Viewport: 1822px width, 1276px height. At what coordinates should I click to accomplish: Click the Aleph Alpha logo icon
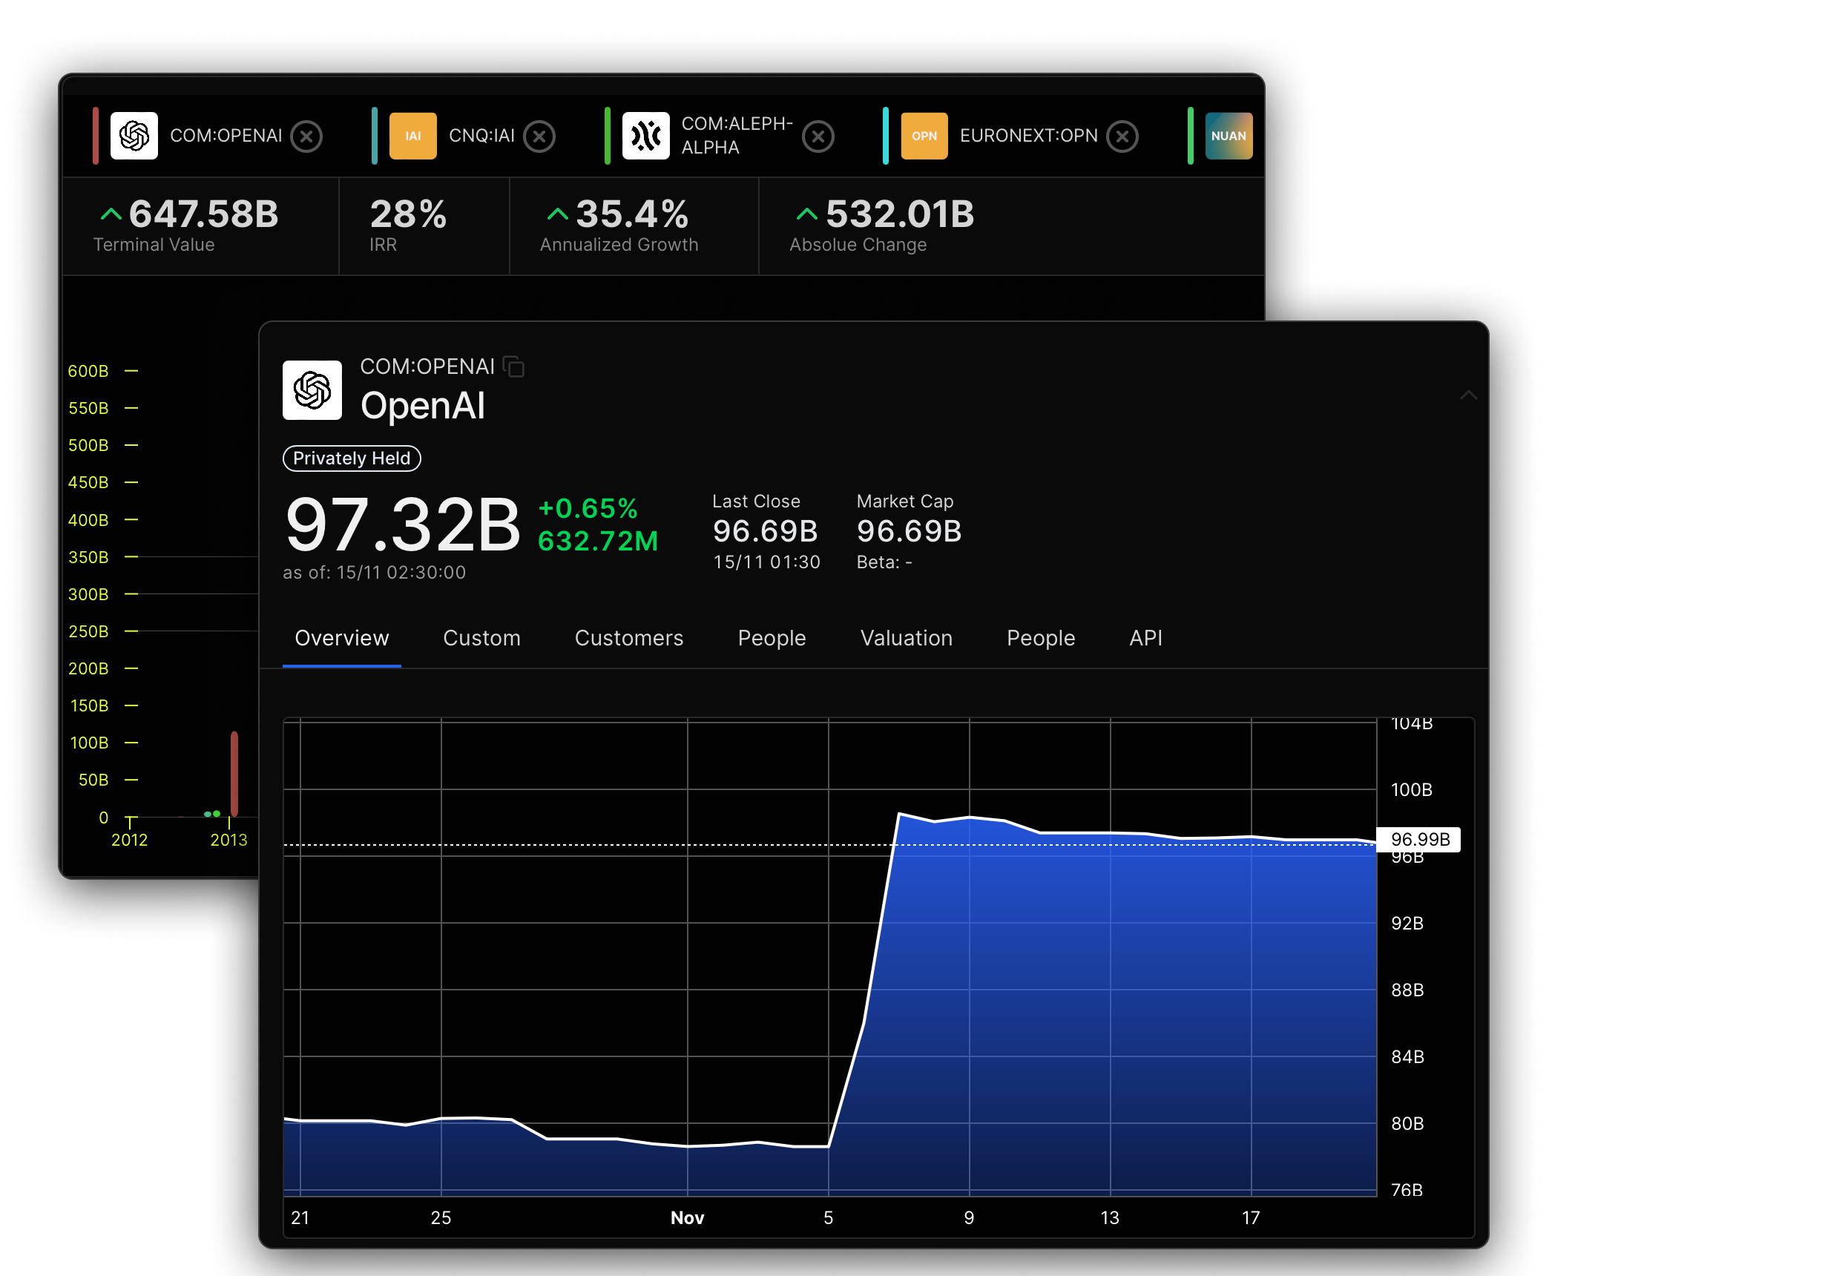[646, 136]
